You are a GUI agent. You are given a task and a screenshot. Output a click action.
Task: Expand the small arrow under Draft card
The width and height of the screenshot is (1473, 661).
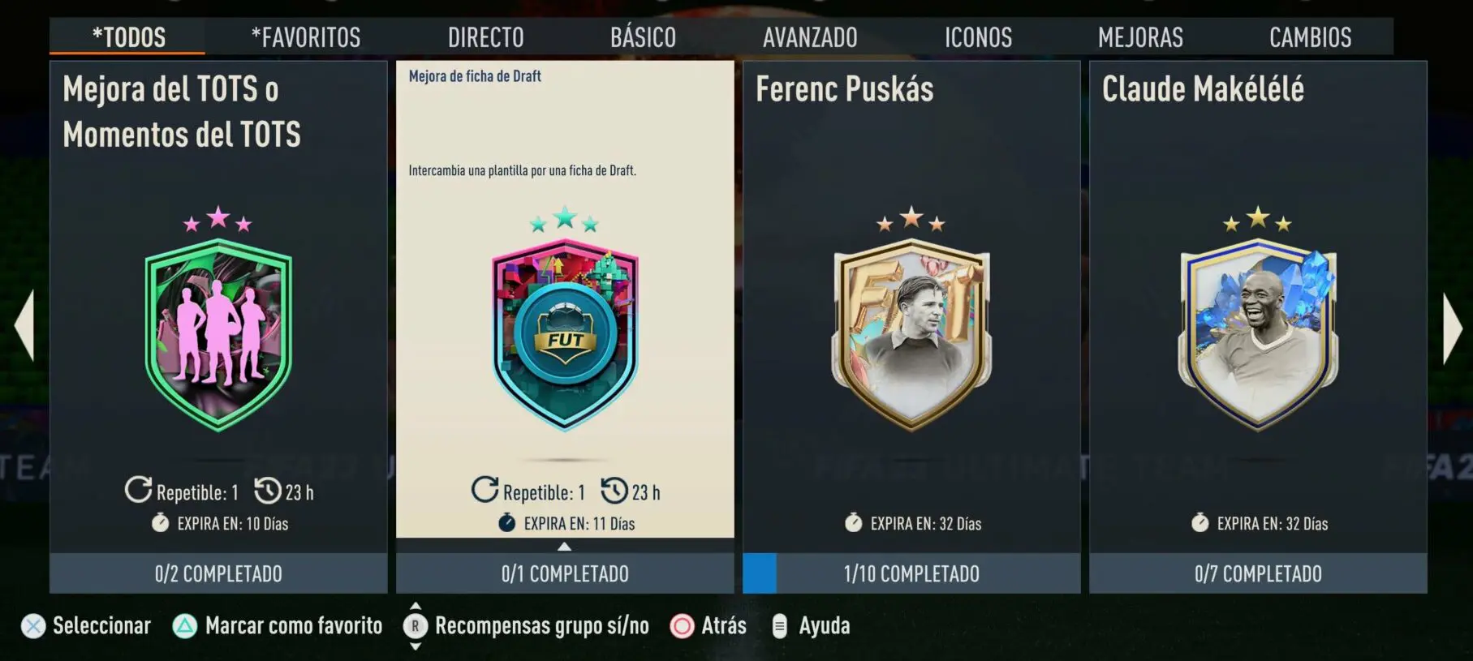click(x=564, y=547)
